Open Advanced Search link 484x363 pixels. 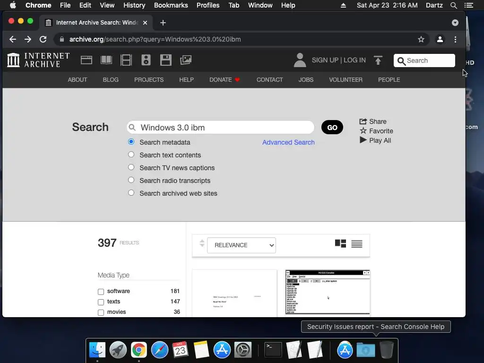[x=288, y=142]
